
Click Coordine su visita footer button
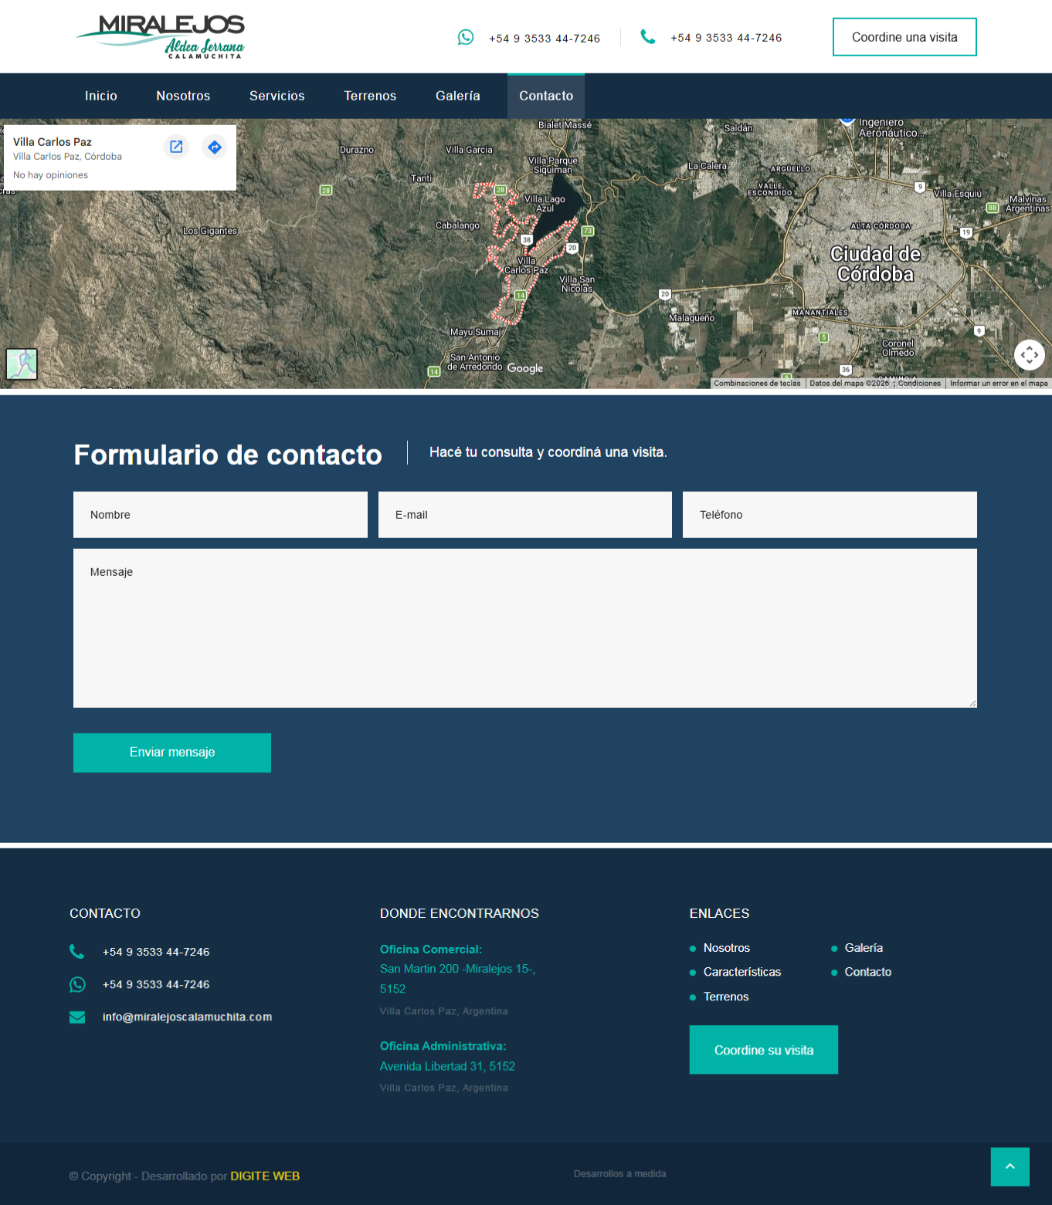pyautogui.click(x=764, y=1050)
